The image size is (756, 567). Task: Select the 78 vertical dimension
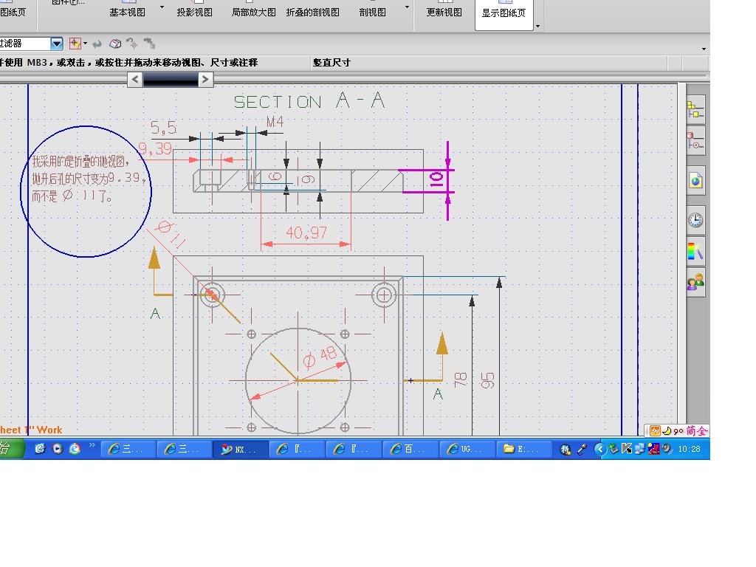(x=461, y=379)
